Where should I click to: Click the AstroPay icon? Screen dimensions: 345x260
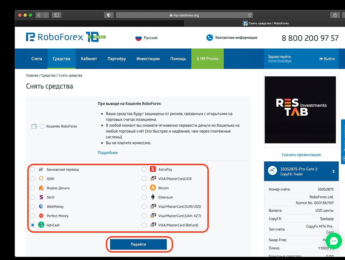(x=153, y=169)
